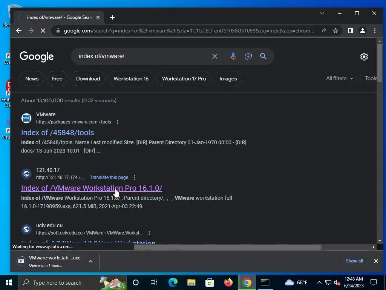Open the Chrome profile menu
The width and height of the screenshot is (386, 290).
(x=362, y=31)
